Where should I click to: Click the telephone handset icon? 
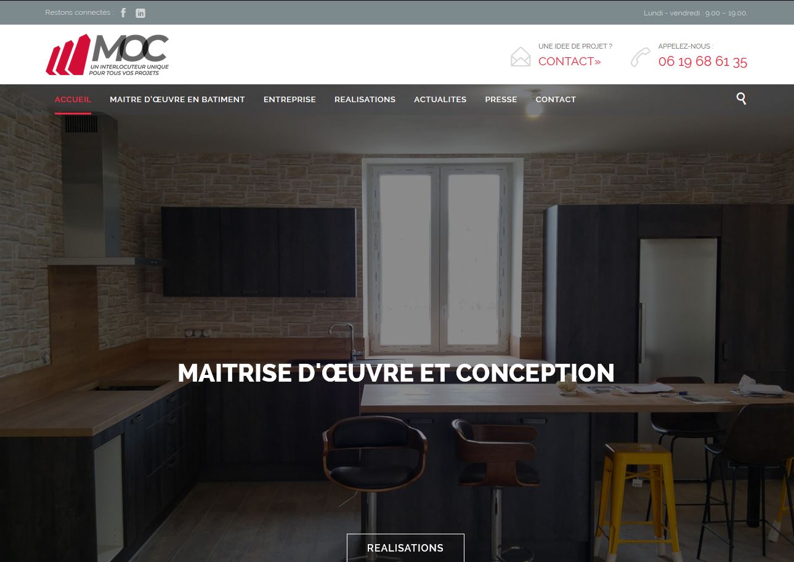641,57
